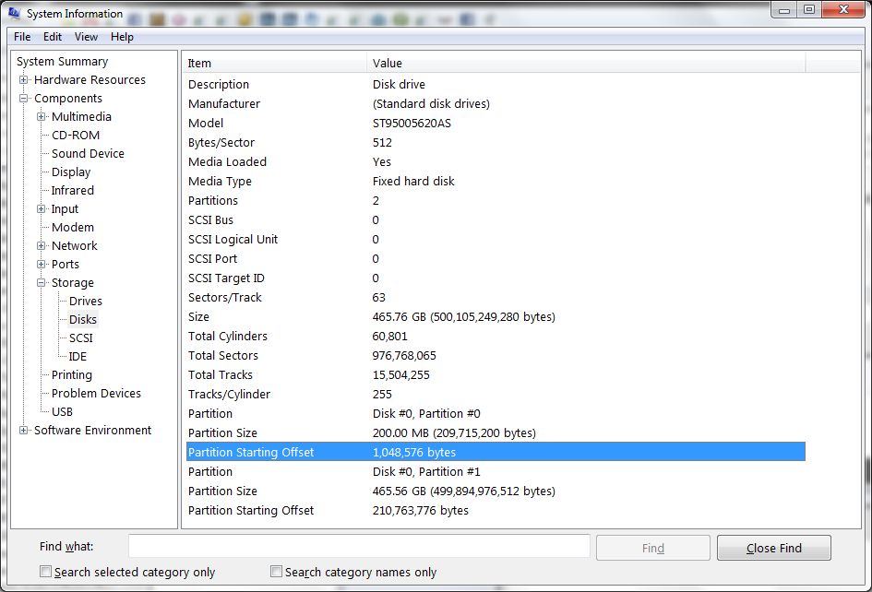Select the Total Sectors row
872x592 pixels.
(x=496, y=356)
